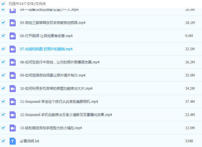This screenshot has height=147, width=202.
Task: Click the video icon beside 06-打开脑洞 file
Action: click(13, 36)
